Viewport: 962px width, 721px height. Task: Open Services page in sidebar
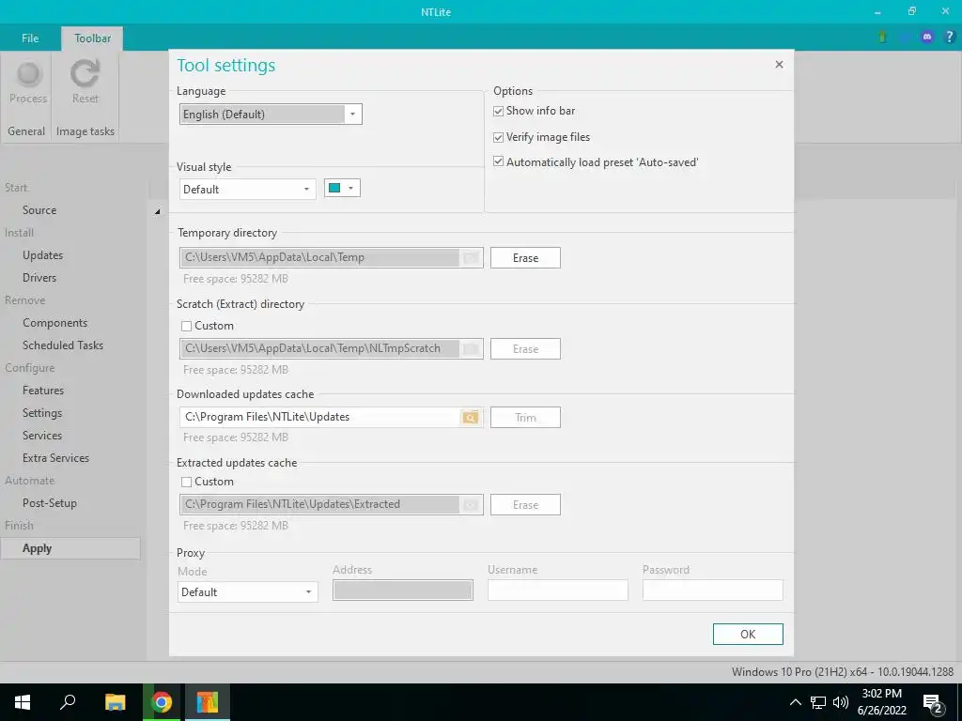click(42, 436)
